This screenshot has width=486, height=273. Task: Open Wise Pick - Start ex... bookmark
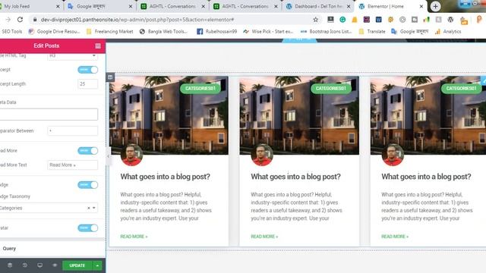pos(268,32)
